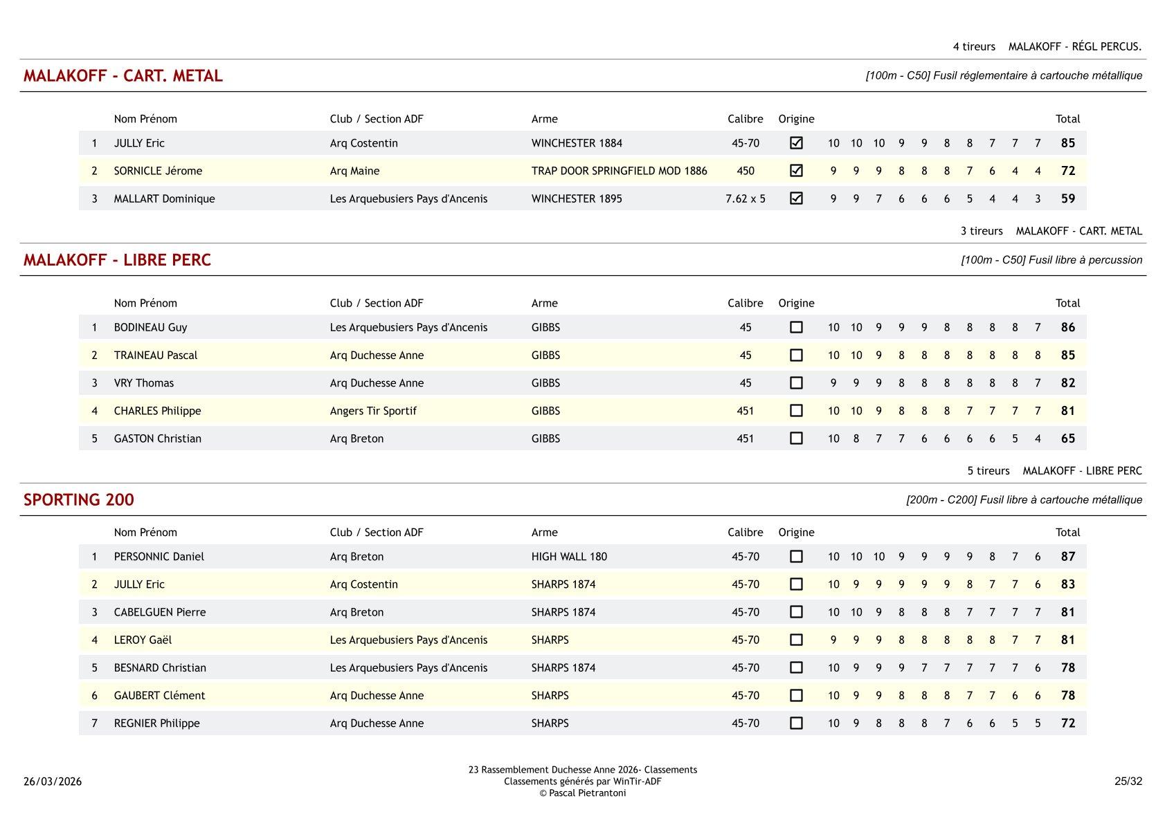The image size is (1165, 823).
Task: Toggle Origine checkbox for CABELGUEN Pierre
Action: (x=796, y=612)
